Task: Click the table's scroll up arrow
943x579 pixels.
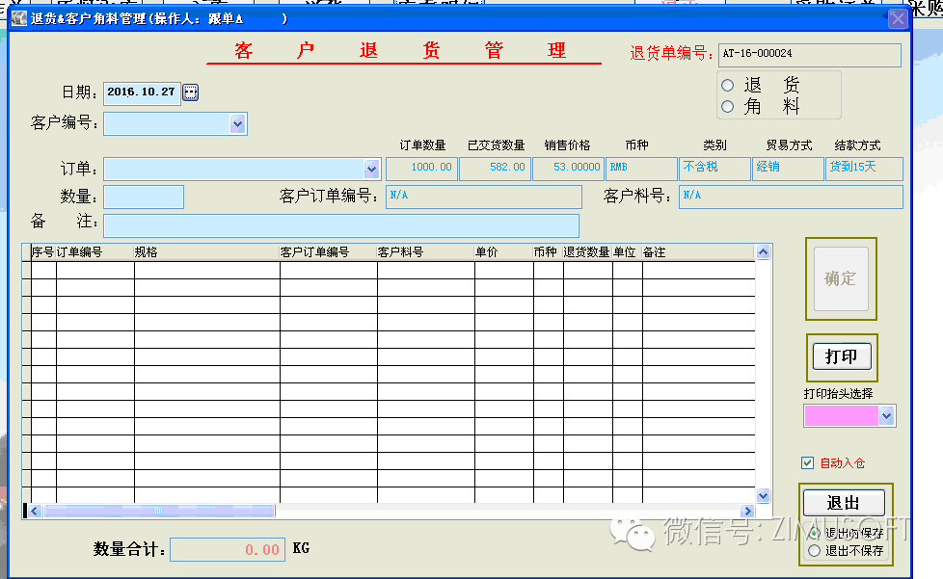Action: click(x=763, y=252)
